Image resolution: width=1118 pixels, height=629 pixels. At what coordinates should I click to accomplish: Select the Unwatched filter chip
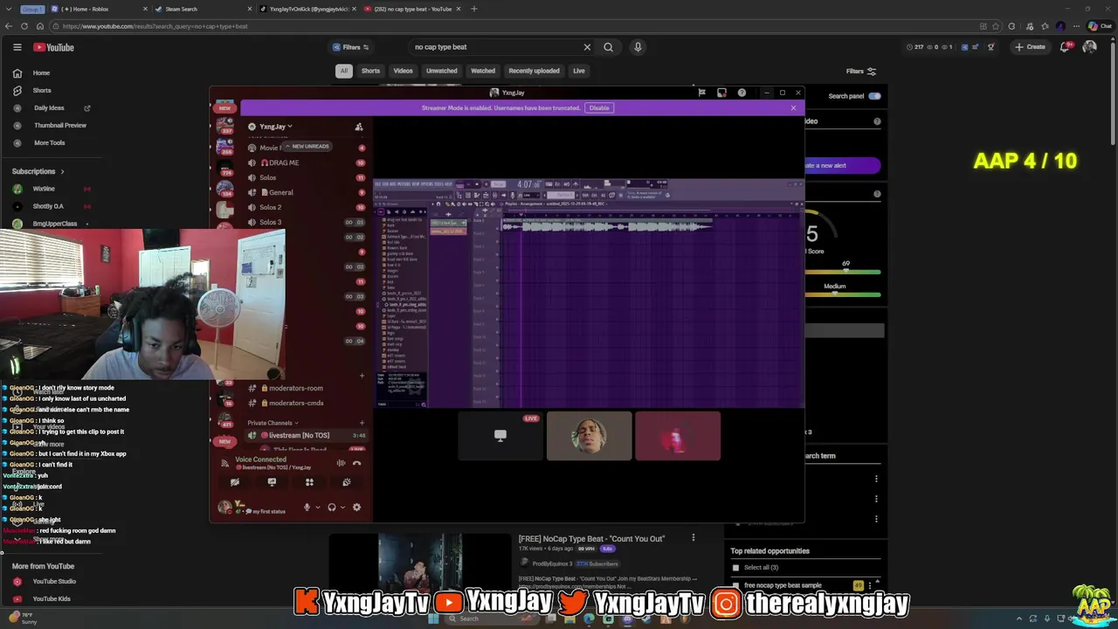pos(441,71)
